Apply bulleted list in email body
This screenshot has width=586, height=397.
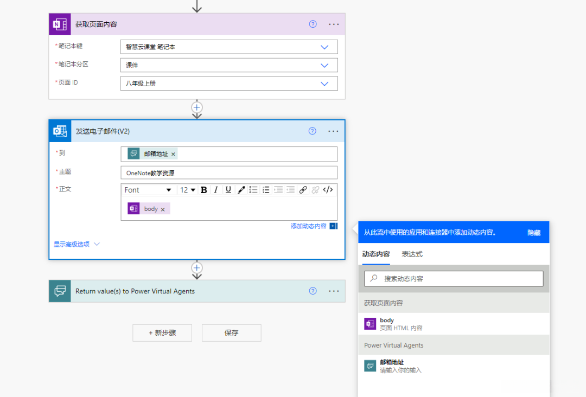[x=253, y=190]
